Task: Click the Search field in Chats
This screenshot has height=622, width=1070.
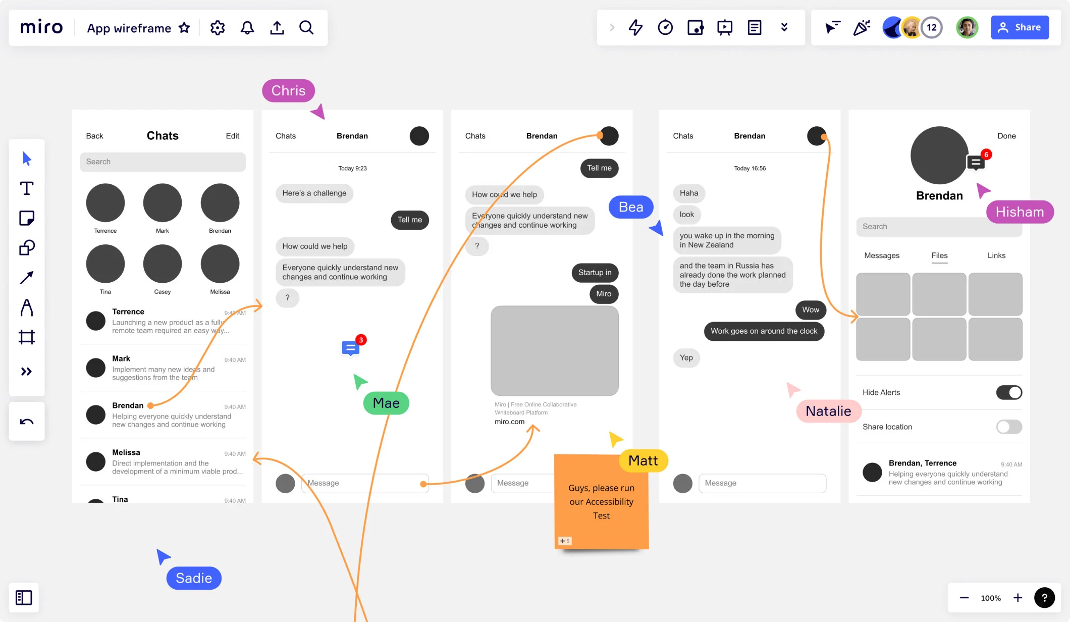Action: pos(162,162)
